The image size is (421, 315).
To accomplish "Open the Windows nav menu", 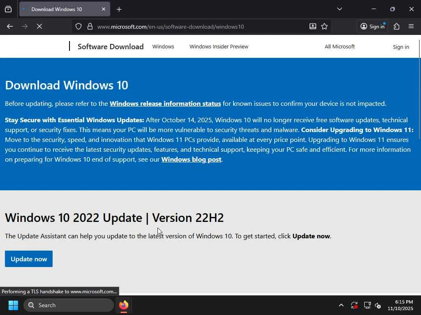I will [163, 47].
